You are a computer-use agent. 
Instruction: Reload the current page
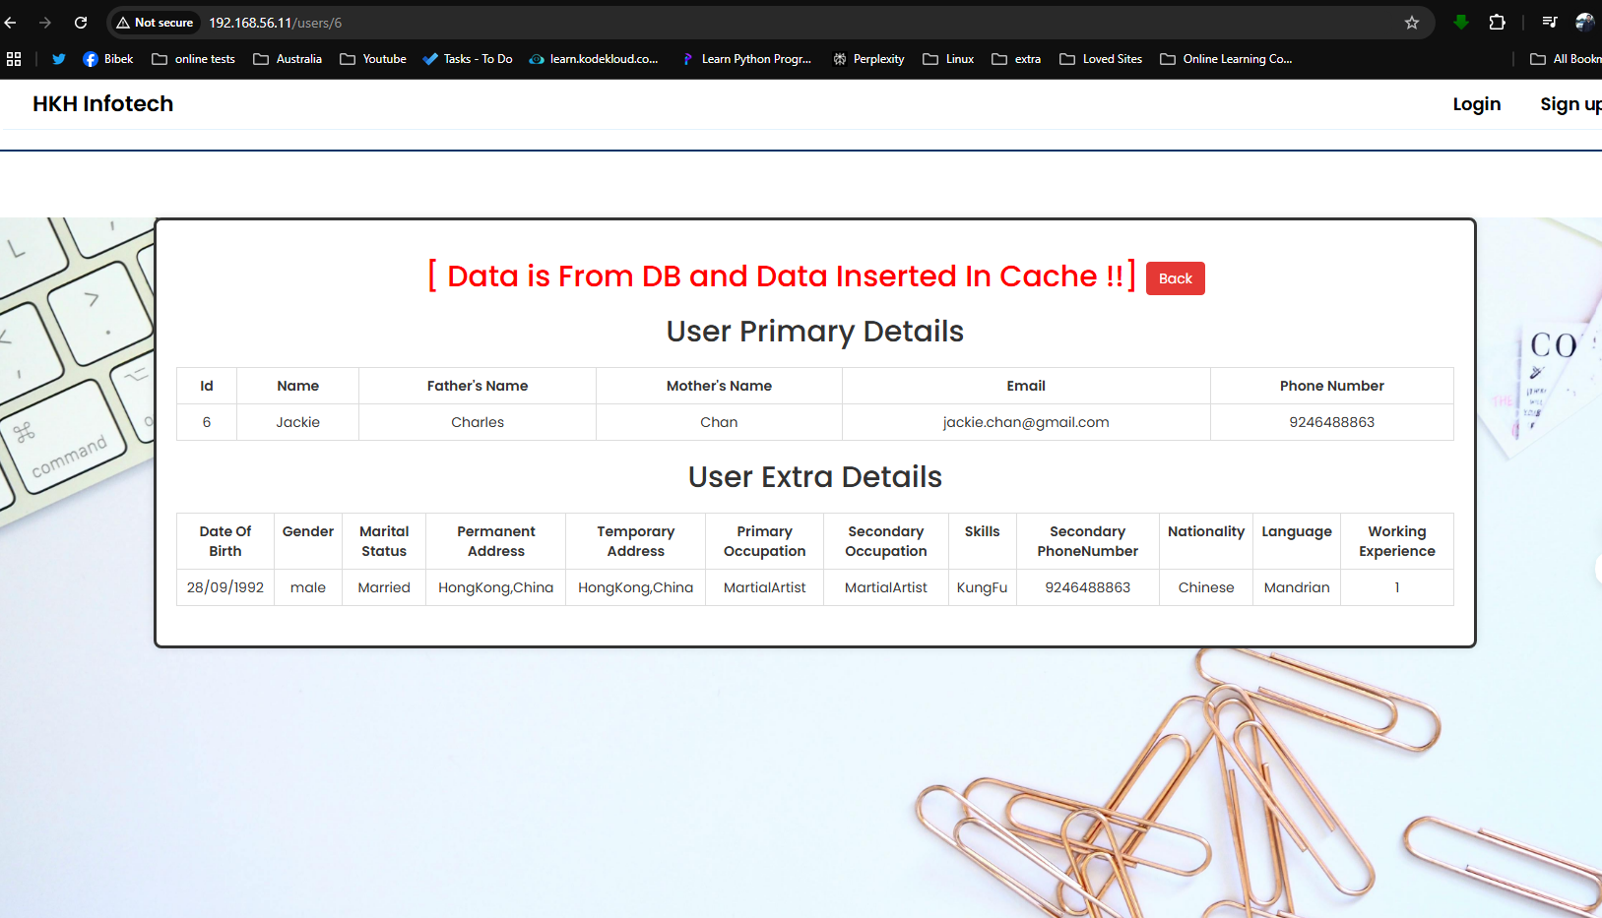[x=81, y=23]
